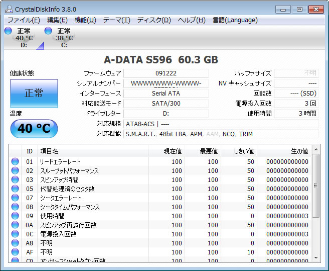Viewport: 329px width, 271px height.
Task: Click the supported features field with TRIM
Action: click(x=221, y=134)
